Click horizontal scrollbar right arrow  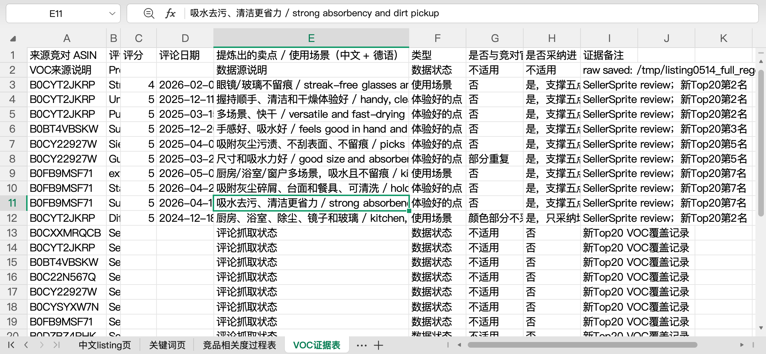(x=742, y=345)
